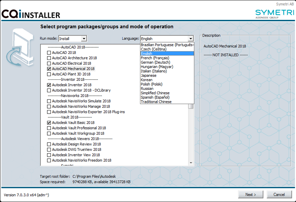The width and height of the screenshot is (296, 202).
Task: Choose Hungarian (Magyar) language option
Action: pos(167,67)
